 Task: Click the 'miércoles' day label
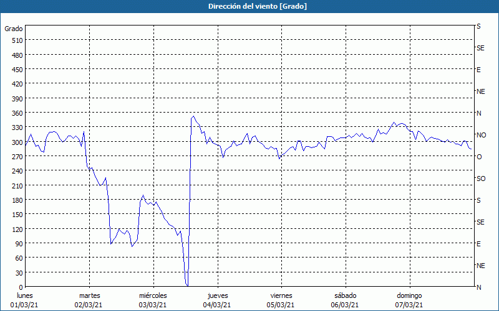pos(153,296)
